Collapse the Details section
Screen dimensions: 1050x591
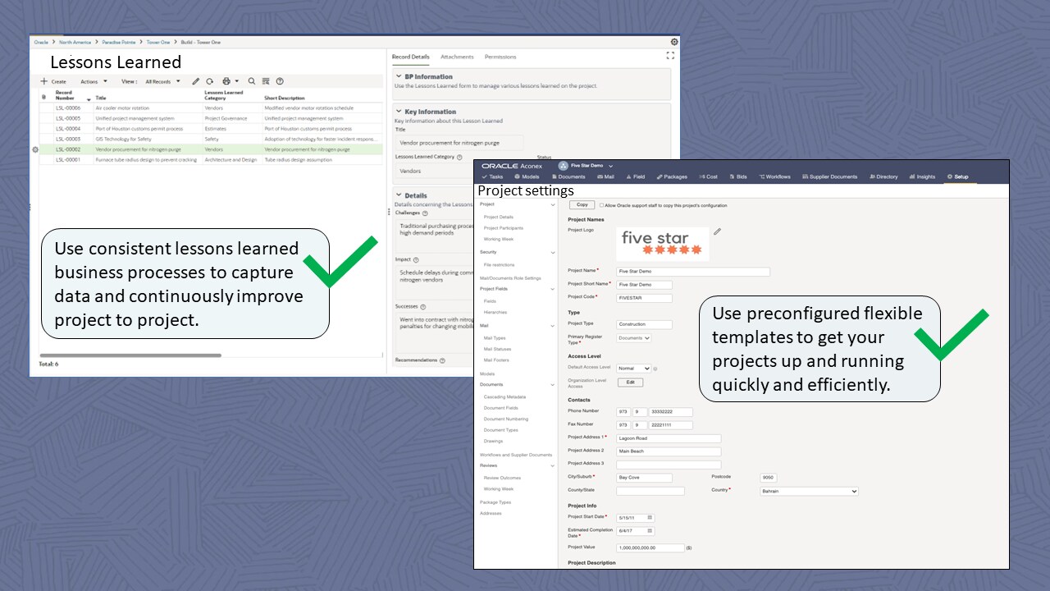[x=398, y=195]
